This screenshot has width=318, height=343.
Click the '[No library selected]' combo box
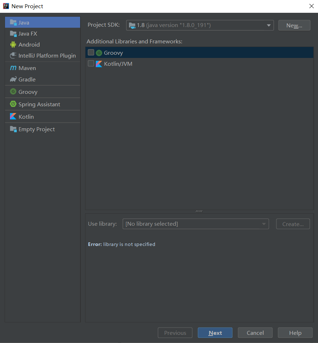tap(196, 224)
